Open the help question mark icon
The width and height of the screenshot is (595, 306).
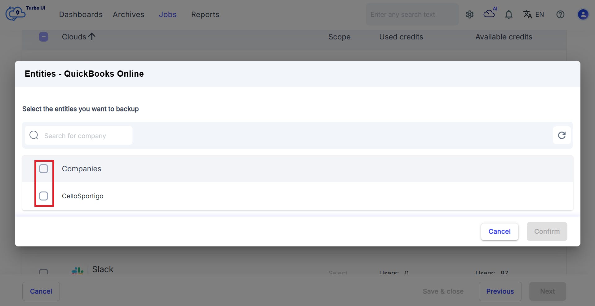(560, 15)
